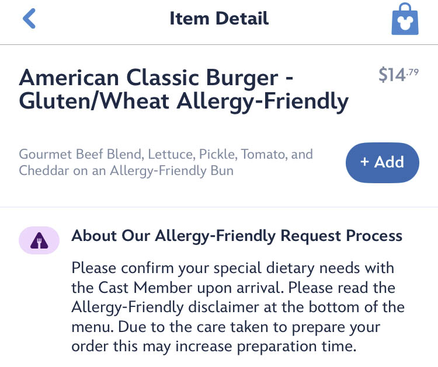The width and height of the screenshot is (438, 367).
Task: Tap the purple allergy fork warning icon
Action: pos(40,240)
